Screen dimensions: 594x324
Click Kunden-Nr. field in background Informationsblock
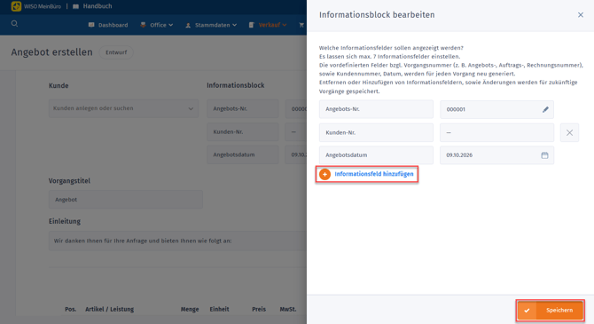[x=243, y=131]
